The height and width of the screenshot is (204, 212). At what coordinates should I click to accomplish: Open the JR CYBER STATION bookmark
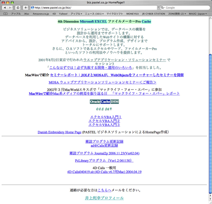point(153,14)
